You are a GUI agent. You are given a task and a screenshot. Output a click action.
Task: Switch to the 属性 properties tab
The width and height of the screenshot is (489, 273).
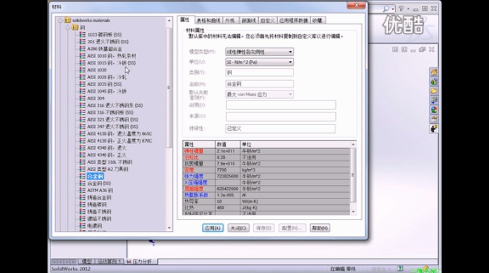tap(185, 20)
